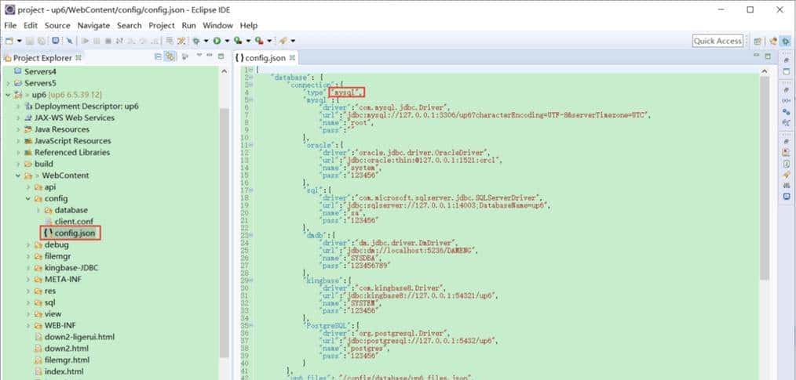796x380 pixels.
Task: Click the New file wizard icon
Action: pos(9,41)
